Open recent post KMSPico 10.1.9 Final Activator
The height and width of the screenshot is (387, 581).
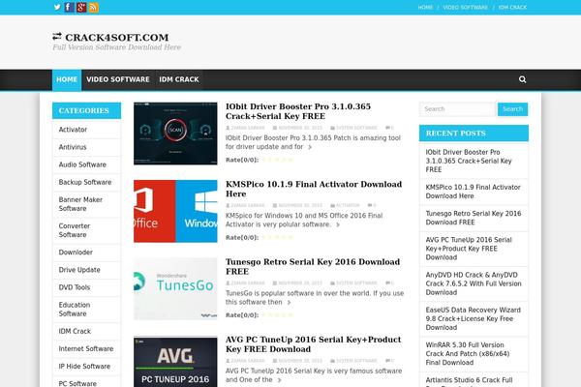click(x=473, y=192)
